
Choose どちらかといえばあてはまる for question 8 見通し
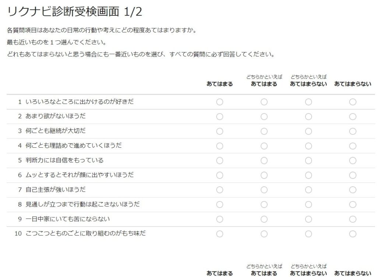(x=264, y=205)
